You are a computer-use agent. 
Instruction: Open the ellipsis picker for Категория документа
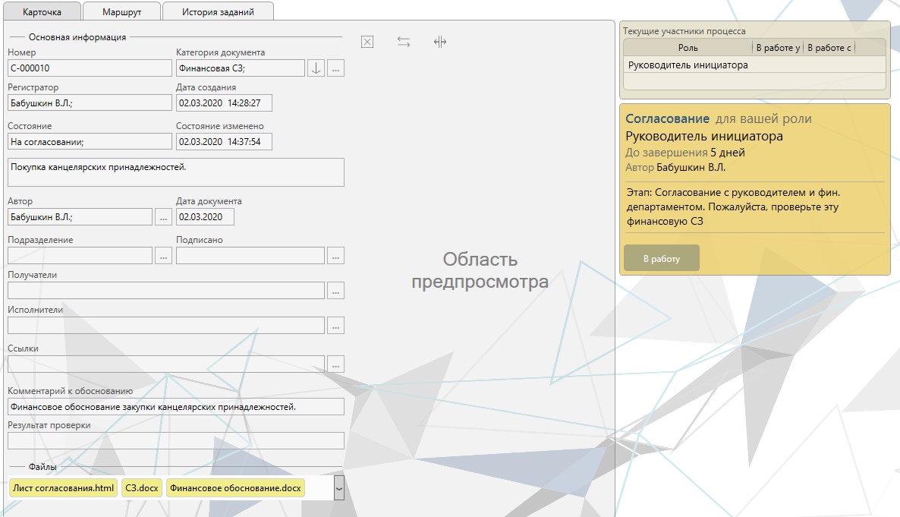[x=336, y=68]
